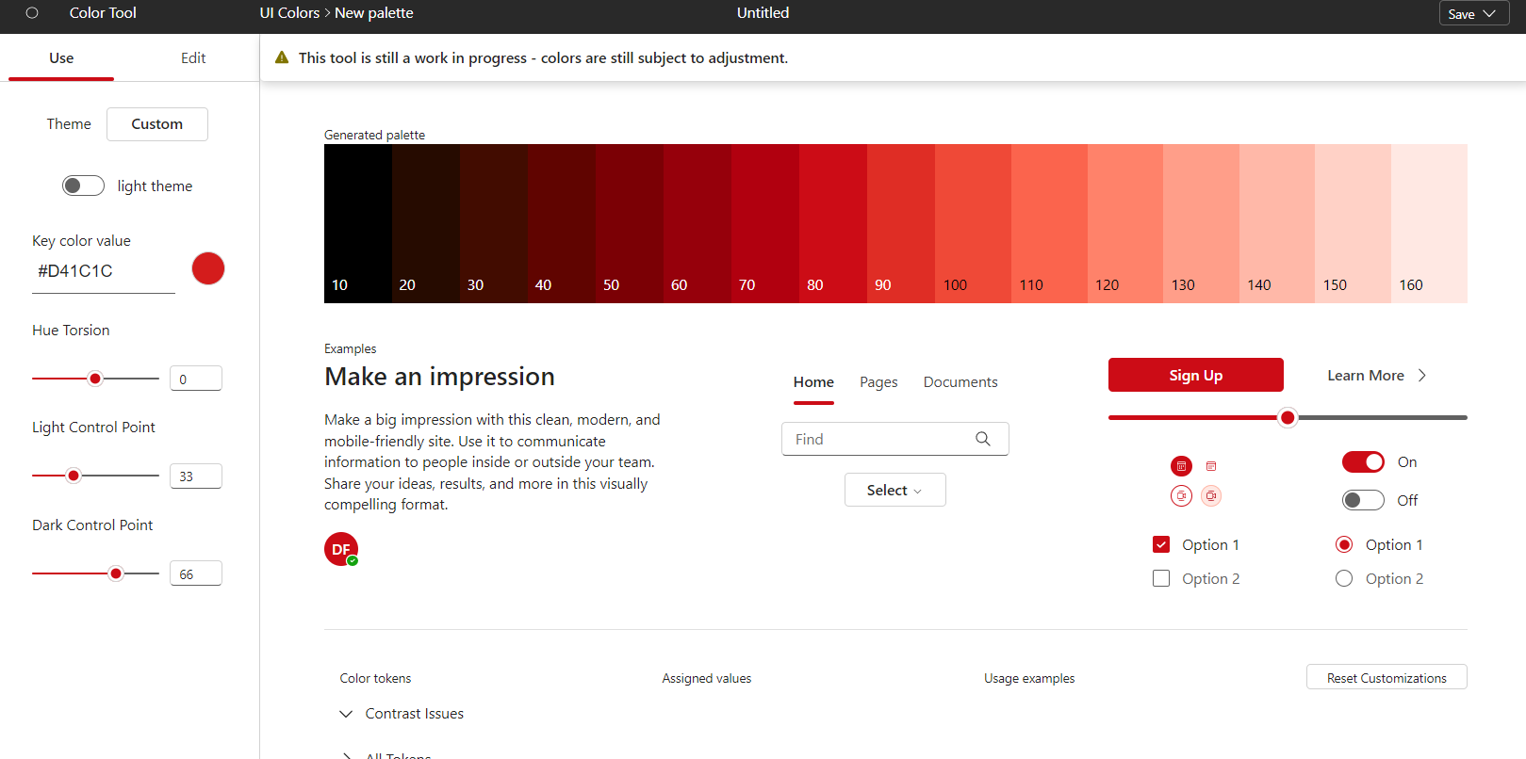The width and height of the screenshot is (1526, 759).
Task: Click the Find search field
Action: pyautogui.click(x=895, y=439)
